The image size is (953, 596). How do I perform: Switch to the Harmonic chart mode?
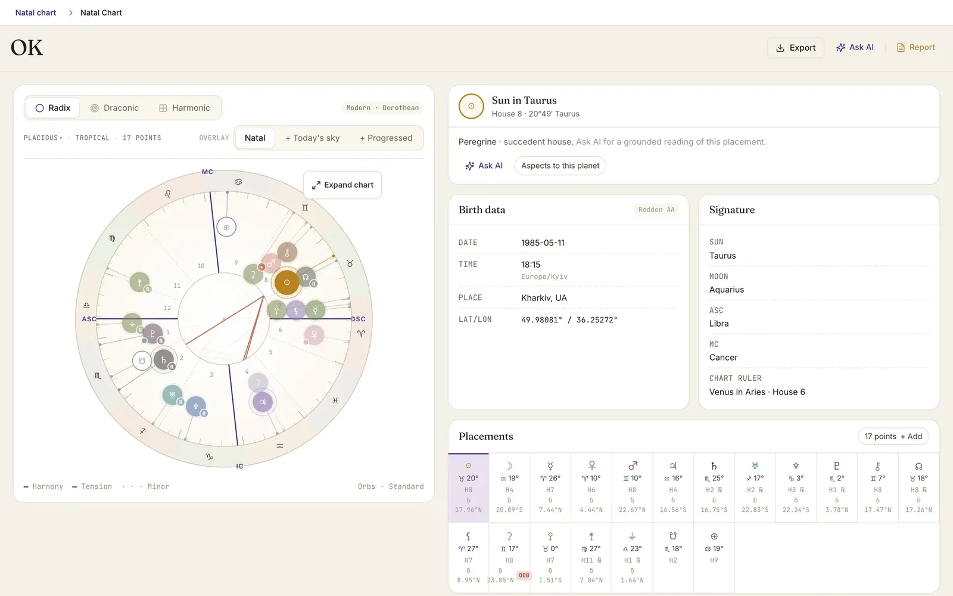tap(185, 108)
